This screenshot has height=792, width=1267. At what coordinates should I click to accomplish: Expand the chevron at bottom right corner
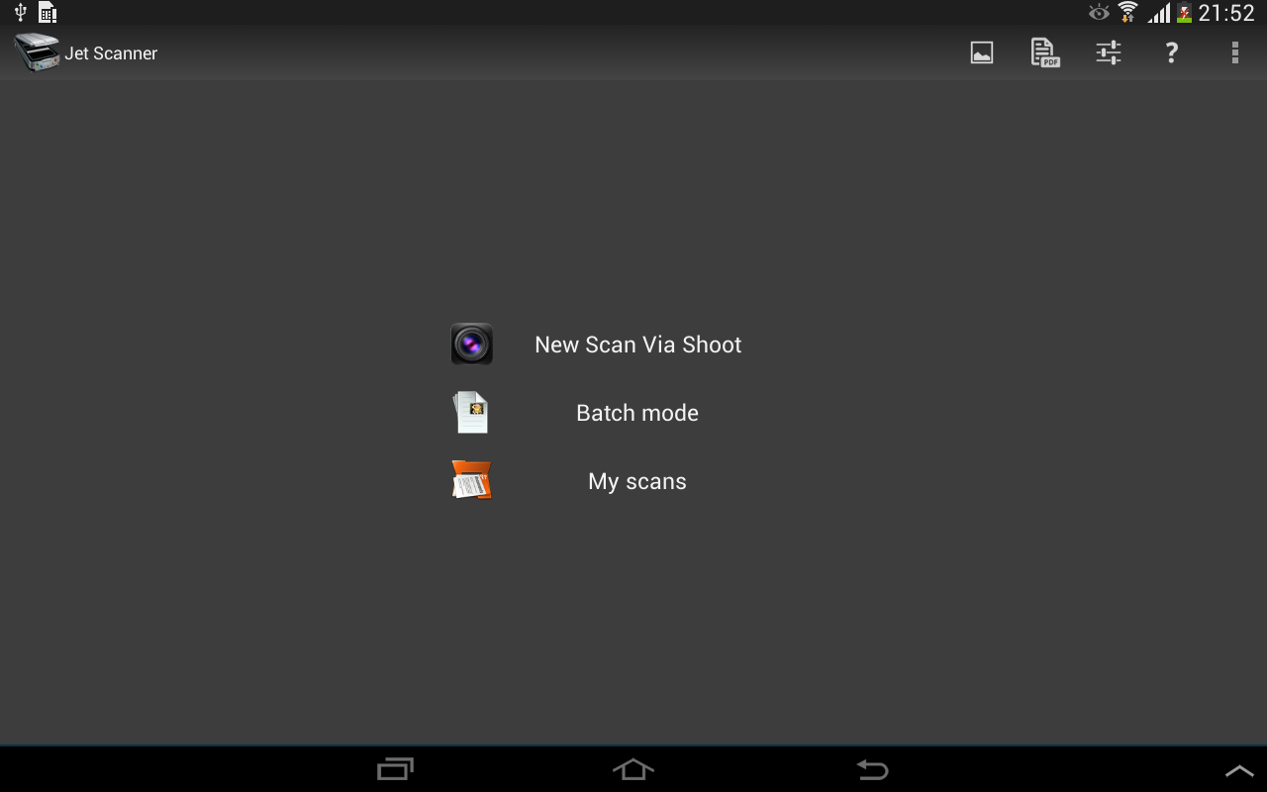tap(1240, 768)
